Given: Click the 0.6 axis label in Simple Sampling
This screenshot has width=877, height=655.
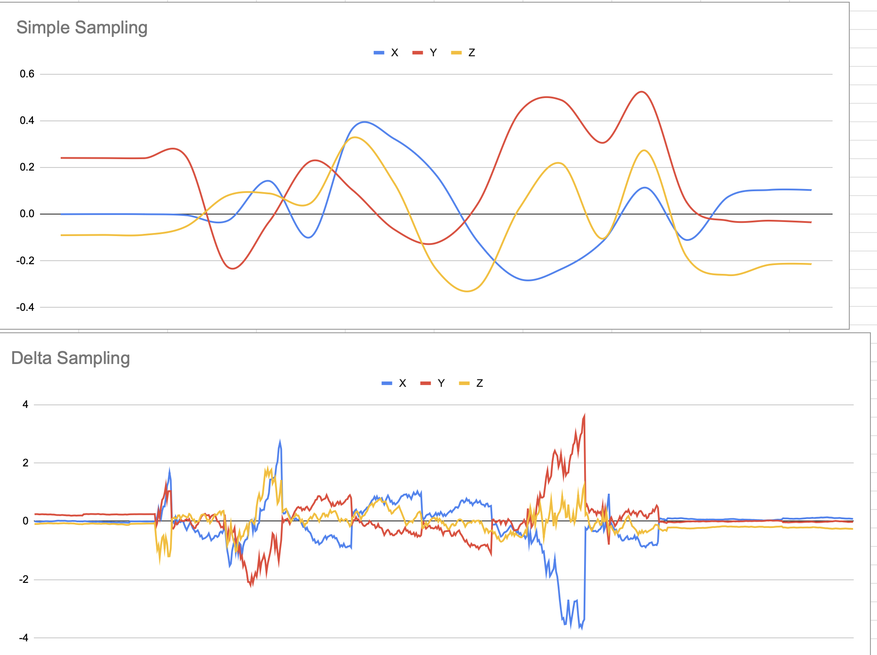Looking at the screenshot, I should (x=27, y=74).
